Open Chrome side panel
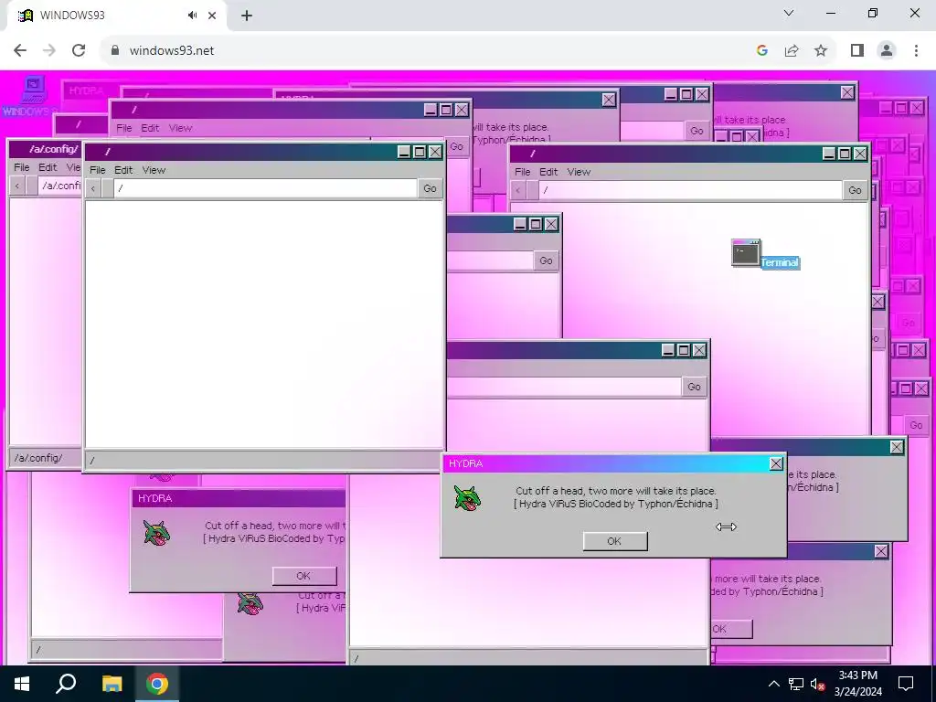 coord(857,51)
